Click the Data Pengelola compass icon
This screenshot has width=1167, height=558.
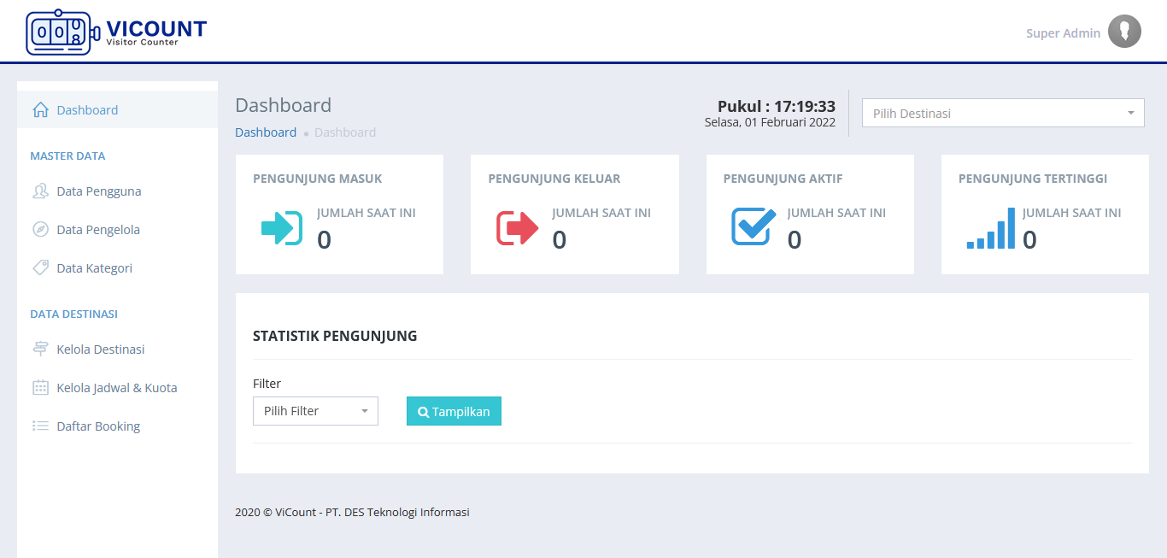click(40, 230)
